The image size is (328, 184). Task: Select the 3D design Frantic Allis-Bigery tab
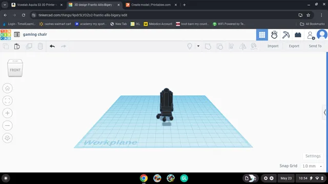(94, 5)
